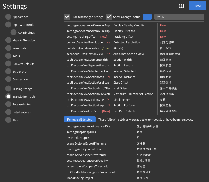This screenshot has width=209, height=182.
Task: Edit the zhCN language field
Action: click(179, 17)
